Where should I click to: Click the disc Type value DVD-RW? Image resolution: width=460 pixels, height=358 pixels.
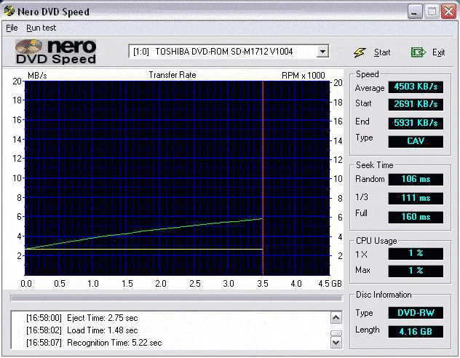click(x=416, y=313)
